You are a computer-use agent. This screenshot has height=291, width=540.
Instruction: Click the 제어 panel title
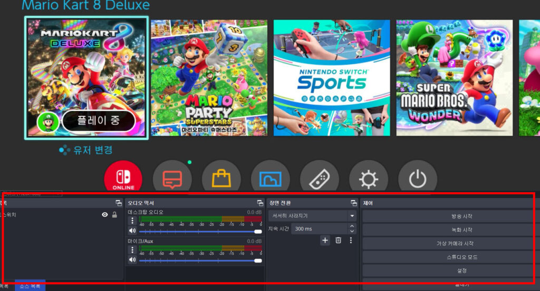[x=368, y=203]
